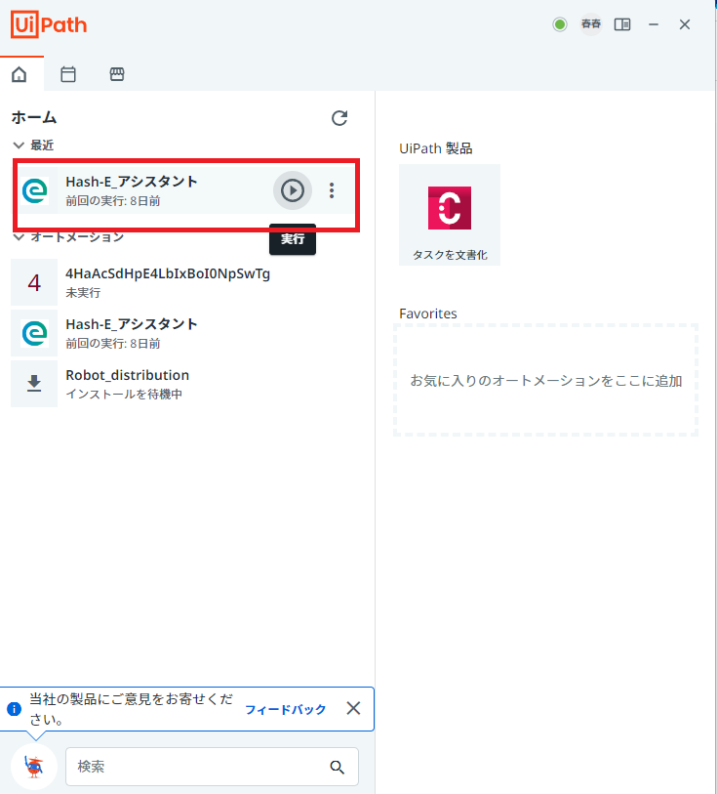Open the user profile avatar menu
Screen dimensions: 717x794
click(590, 23)
